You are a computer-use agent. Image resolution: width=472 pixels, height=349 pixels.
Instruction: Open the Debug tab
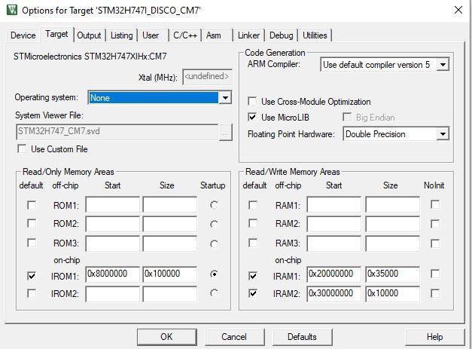click(281, 35)
